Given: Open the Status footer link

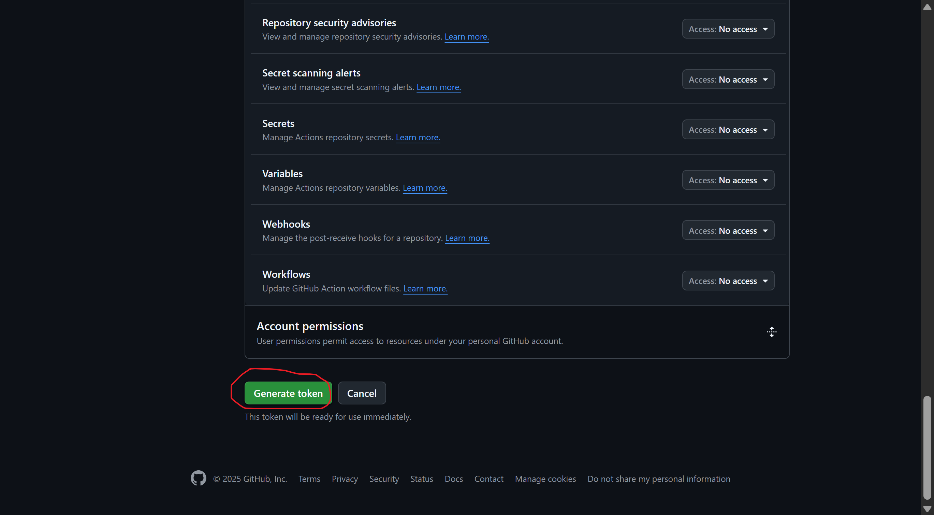Looking at the screenshot, I should pyautogui.click(x=421, y=479).
